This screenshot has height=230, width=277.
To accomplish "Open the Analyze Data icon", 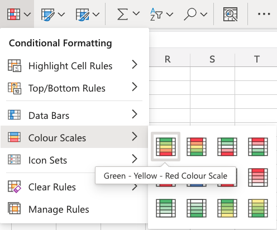I will [x=231, y=14].
